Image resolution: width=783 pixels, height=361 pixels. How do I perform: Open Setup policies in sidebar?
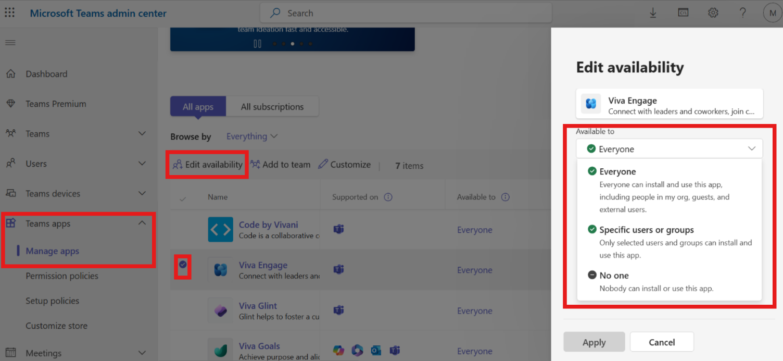click(53, 301)
